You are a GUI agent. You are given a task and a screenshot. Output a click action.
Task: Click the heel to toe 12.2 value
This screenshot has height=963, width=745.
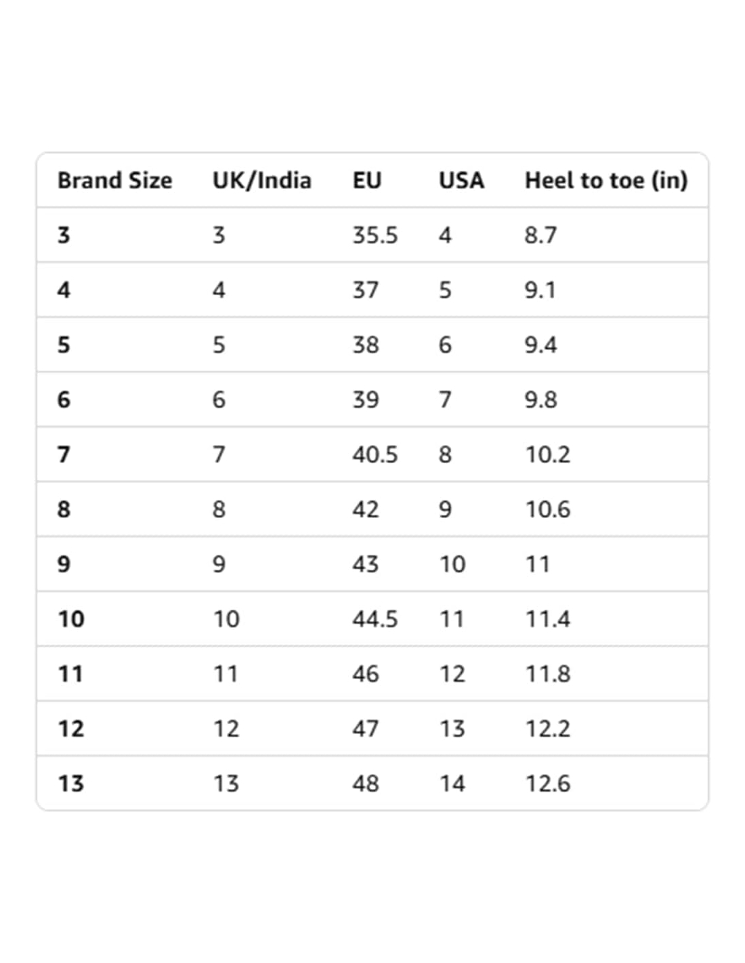click(x=548, y=729)
